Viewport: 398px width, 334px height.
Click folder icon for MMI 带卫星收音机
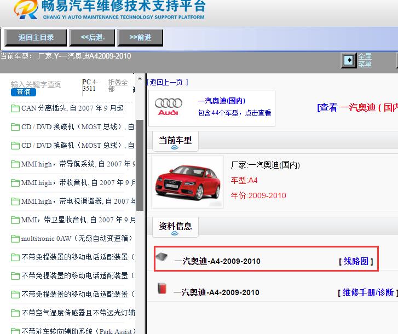tap(15, 220)
